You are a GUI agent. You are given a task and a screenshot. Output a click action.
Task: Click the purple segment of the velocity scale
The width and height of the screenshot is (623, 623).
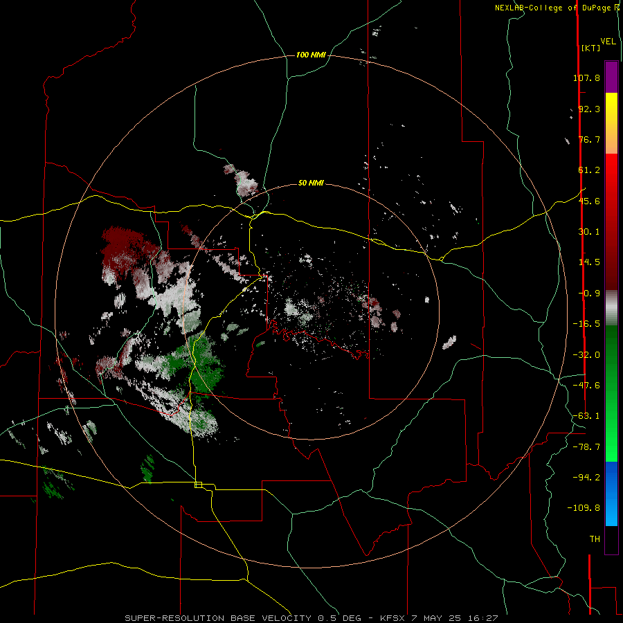611,77
